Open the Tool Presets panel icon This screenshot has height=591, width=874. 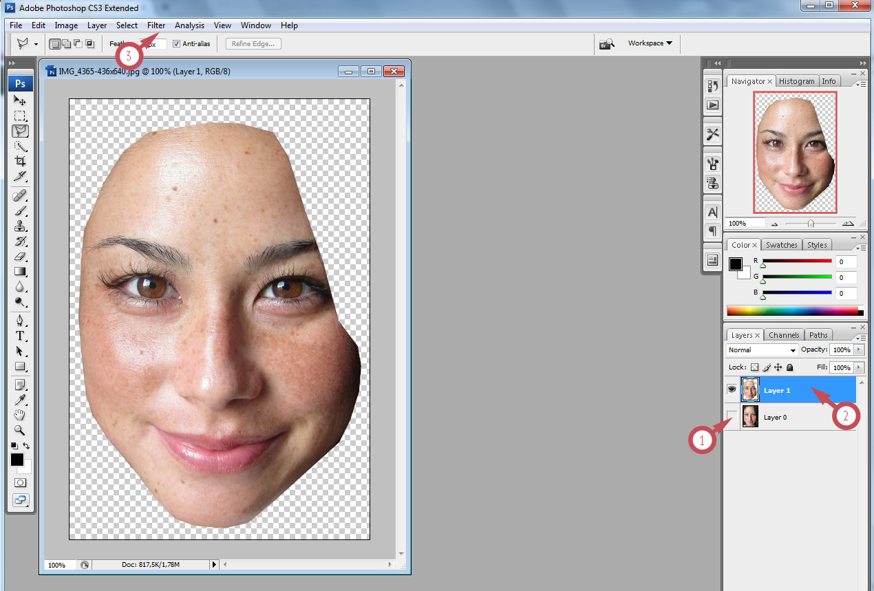point(712,135)
